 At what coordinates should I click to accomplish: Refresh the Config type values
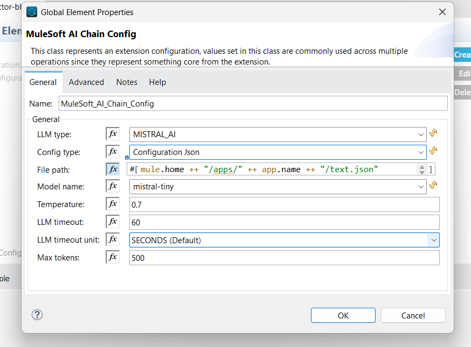[x=433, y=150]
